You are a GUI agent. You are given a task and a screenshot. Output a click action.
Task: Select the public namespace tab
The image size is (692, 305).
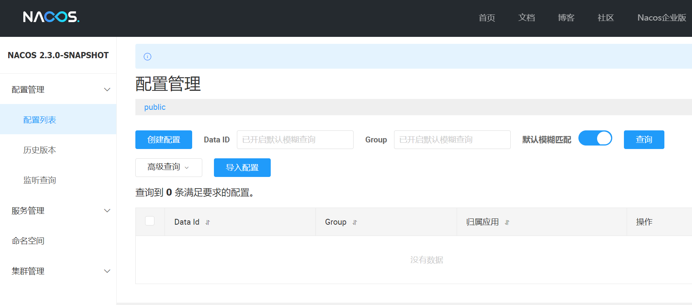click(155, 107)
